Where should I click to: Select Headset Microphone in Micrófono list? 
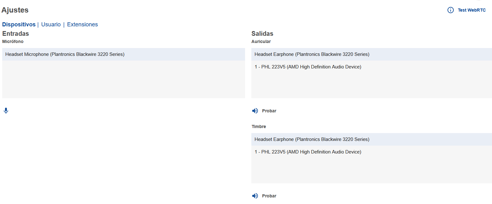point(65,54)
